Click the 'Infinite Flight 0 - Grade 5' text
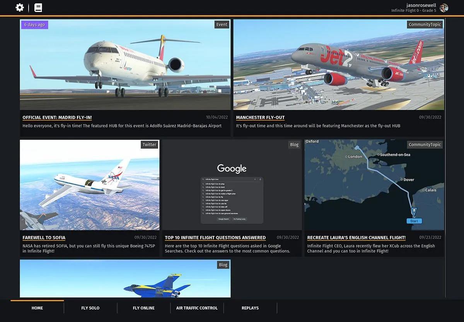 pyautogui.click(x=414, y=11)
